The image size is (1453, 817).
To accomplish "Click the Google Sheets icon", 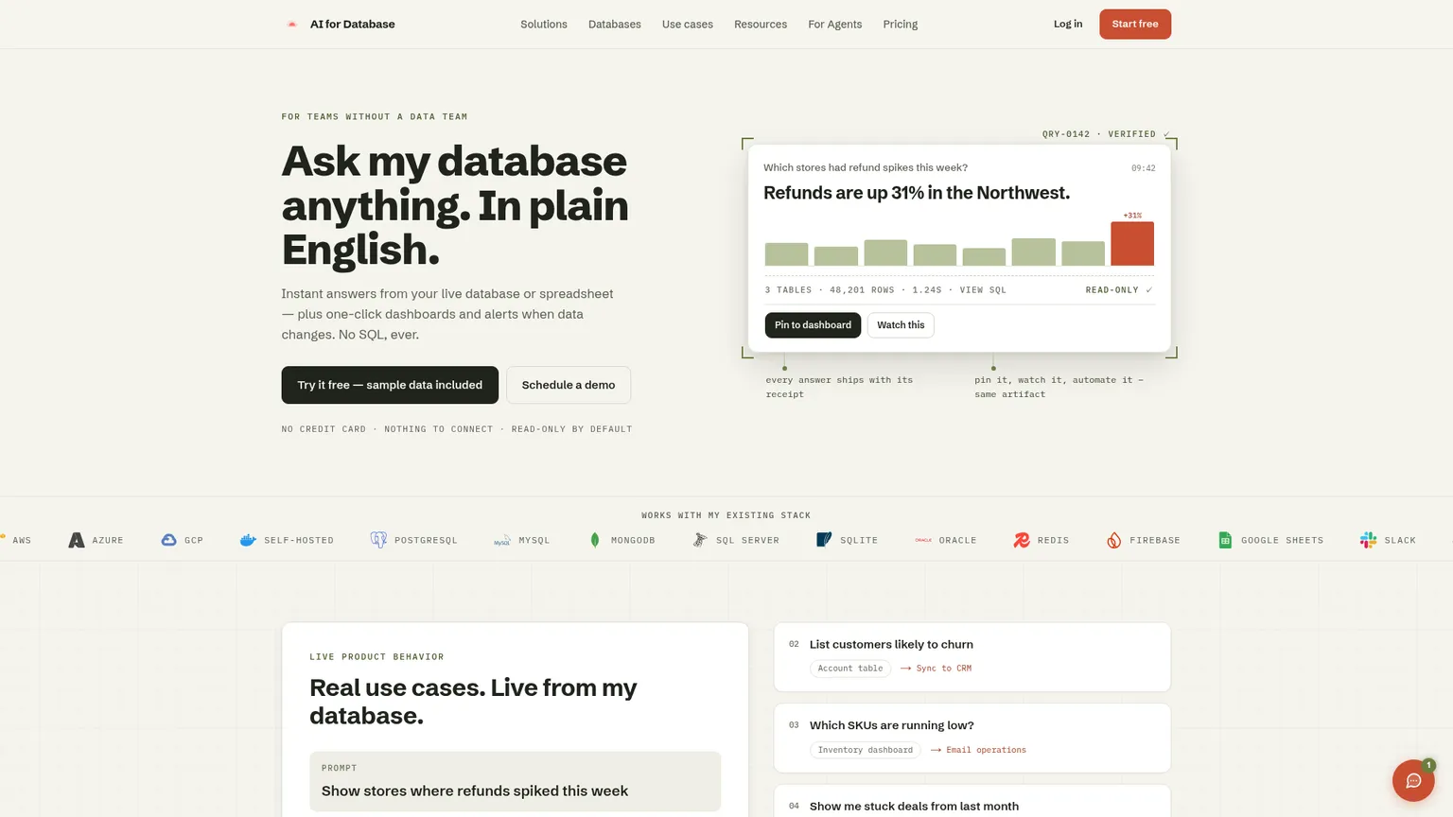I will pos(1225,540).
